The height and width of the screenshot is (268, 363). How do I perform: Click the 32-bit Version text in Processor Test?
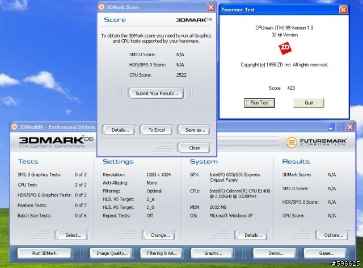pyautogui.click(x=285, y=35)
